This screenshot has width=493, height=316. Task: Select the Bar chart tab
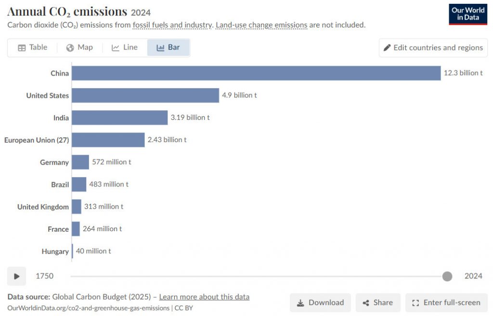(x=168, y=48)
